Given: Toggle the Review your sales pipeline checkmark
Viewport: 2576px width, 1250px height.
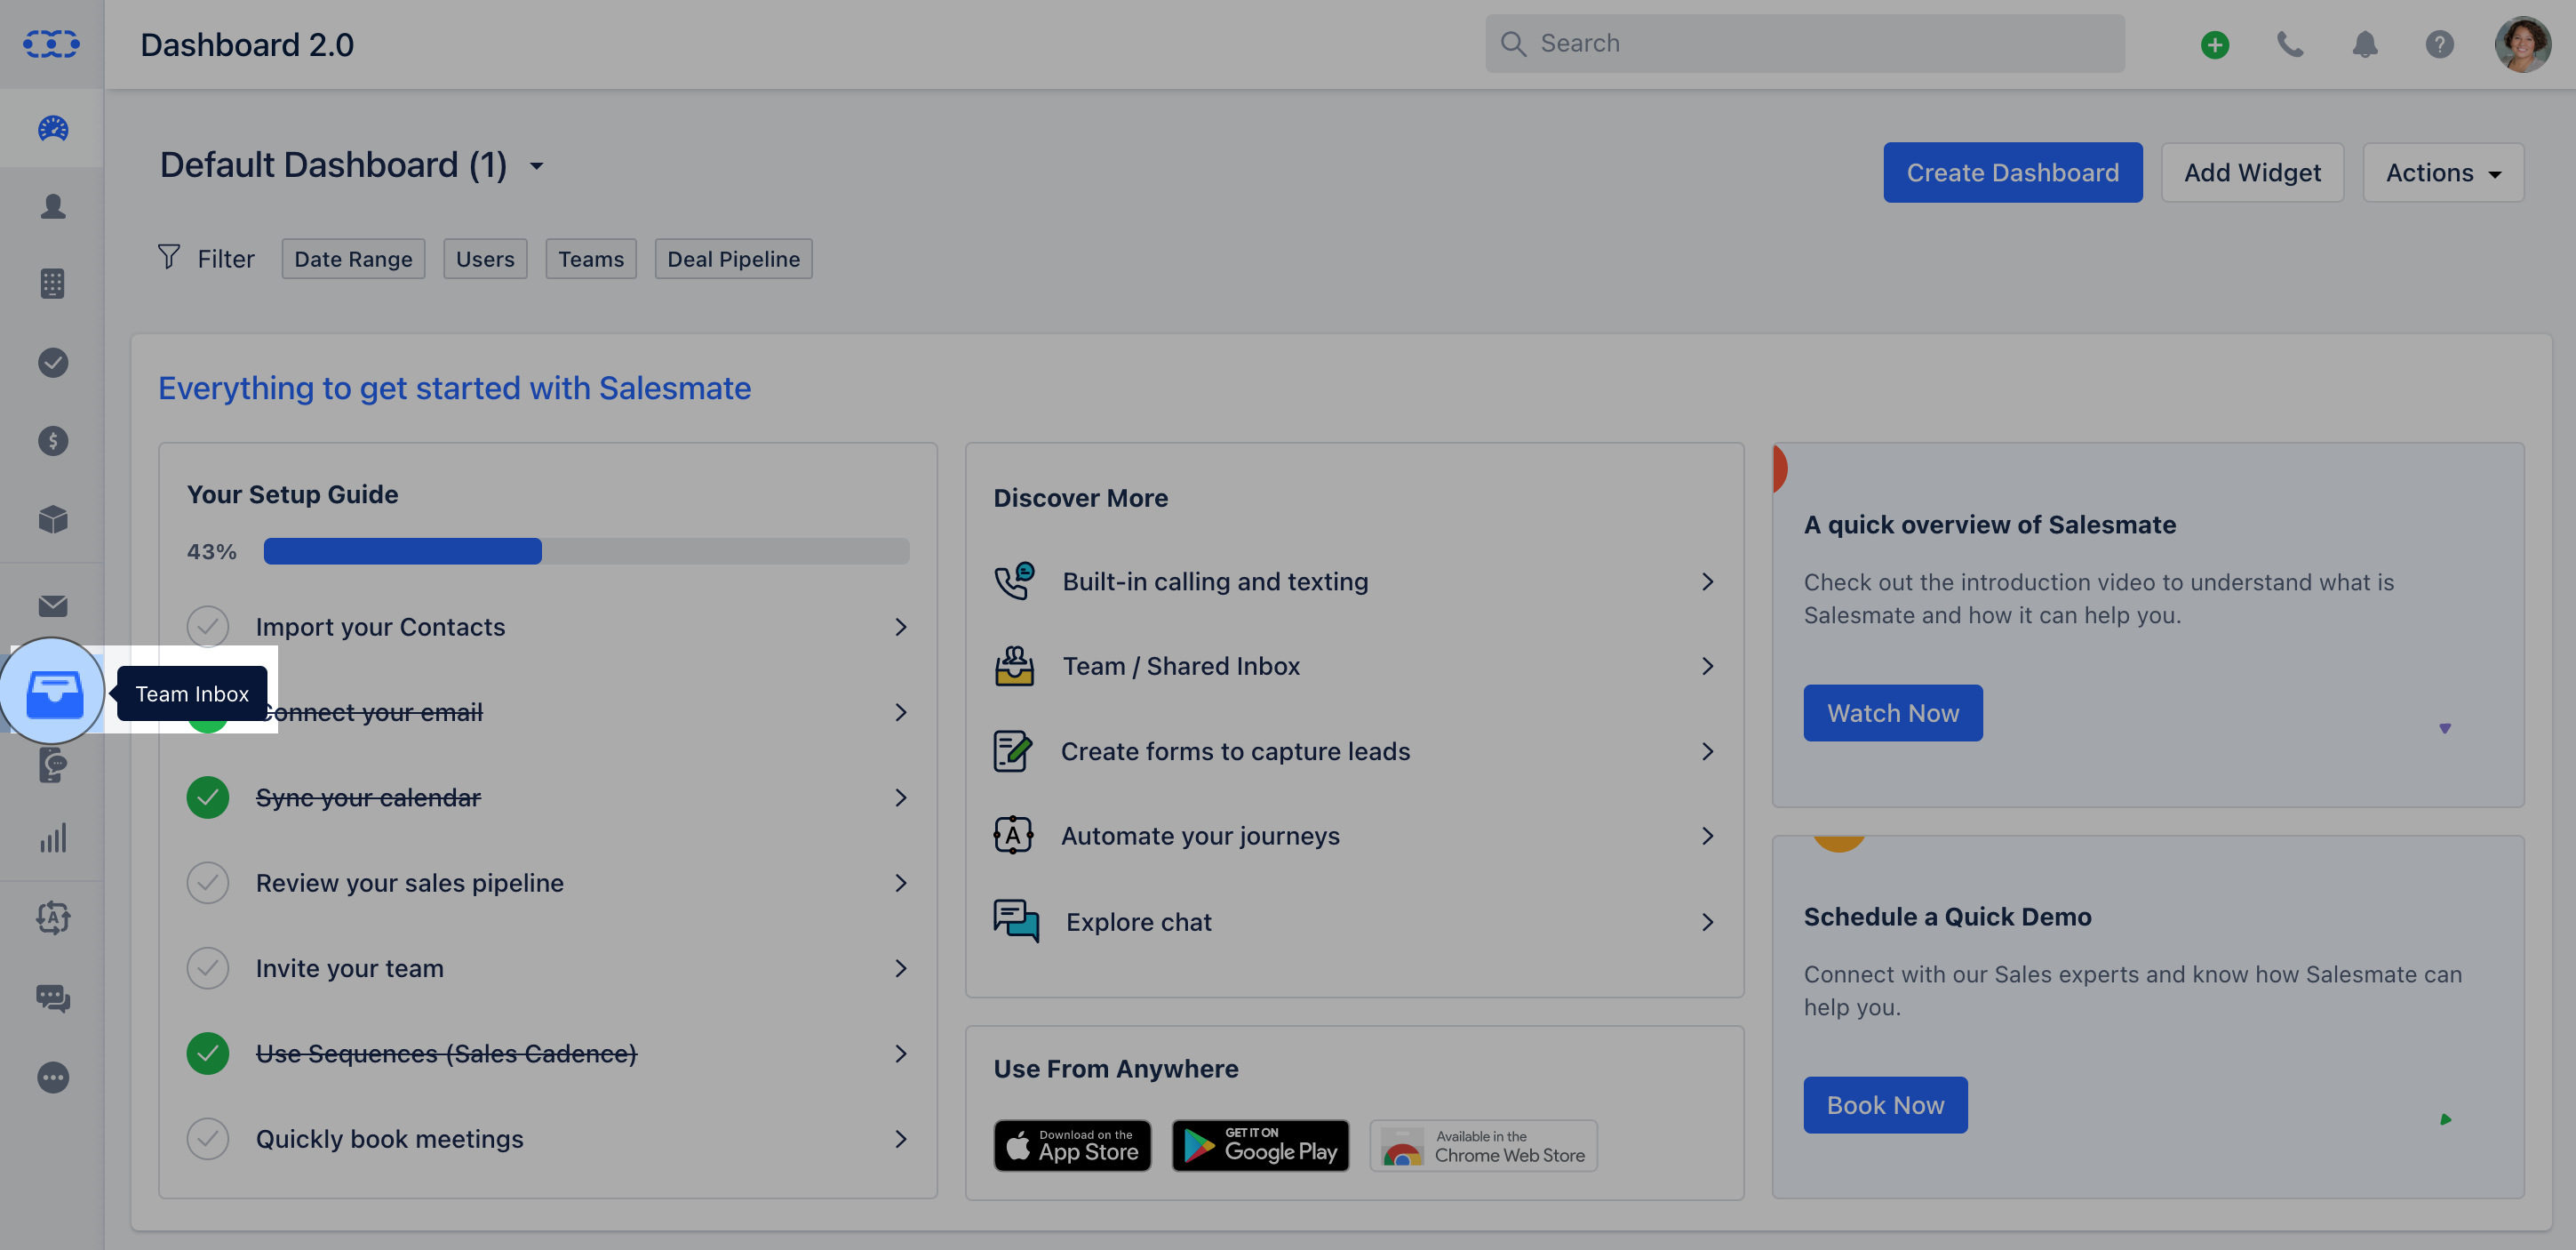Looking at the screenshot, I should (x=207, y=882).
